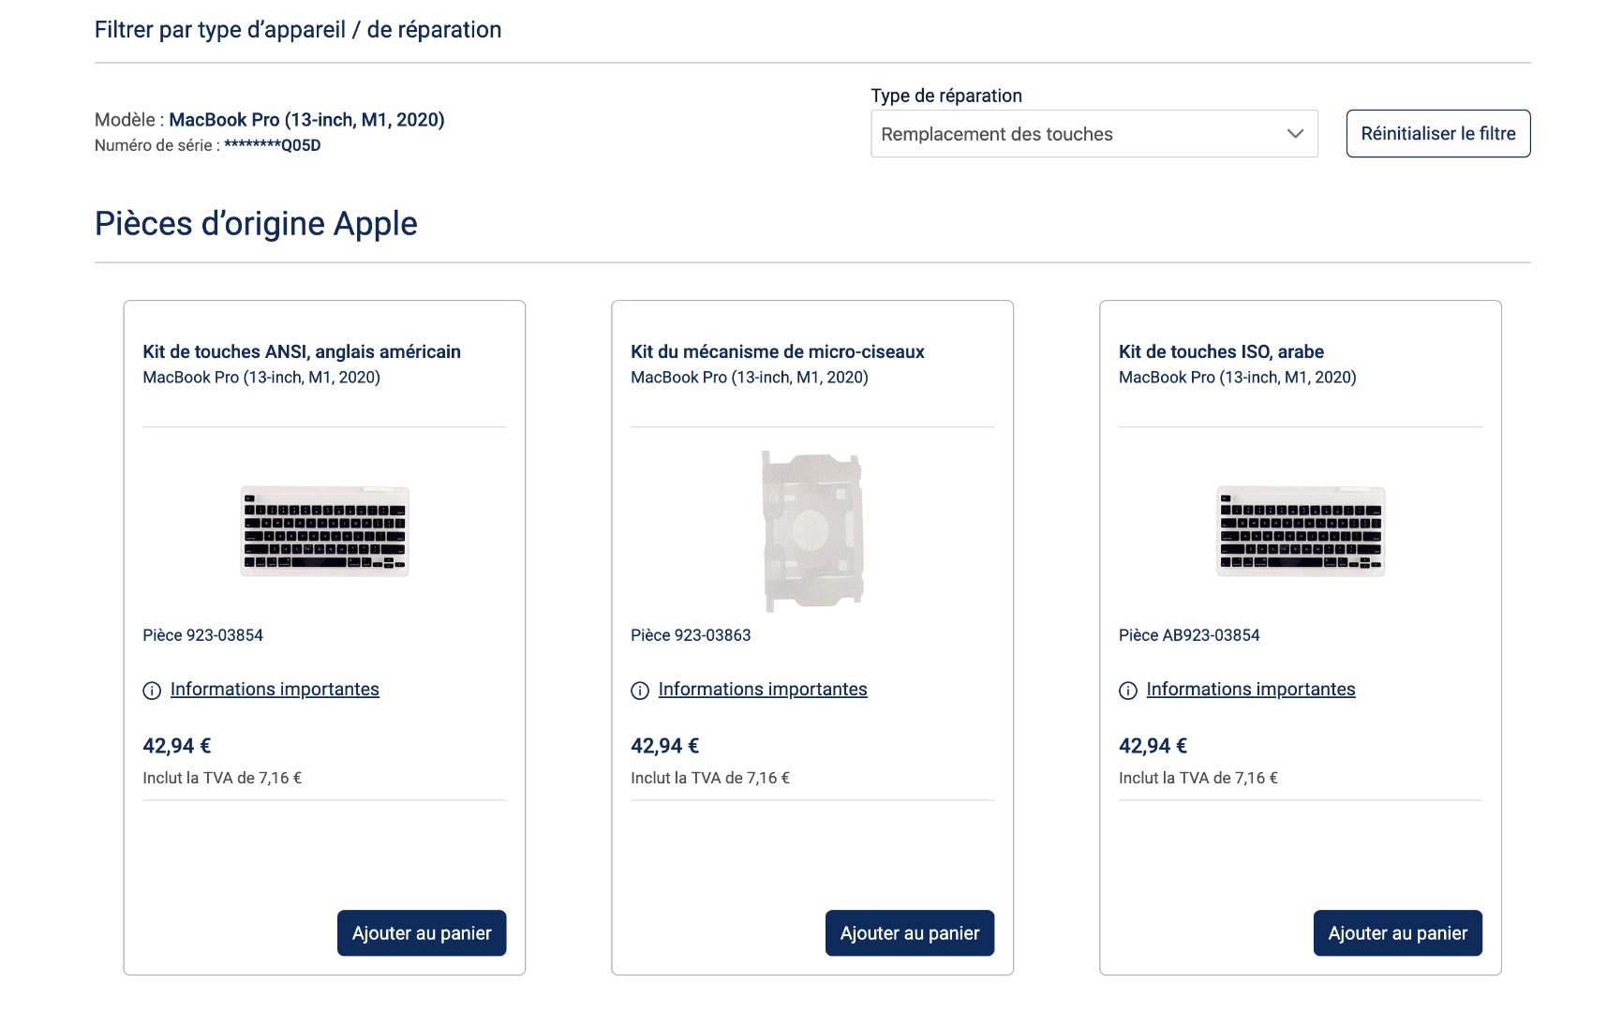Click TVA note on the ISO arabe card
The width and height of the screenshot is (1622, 1012).
pos(1198,778)
